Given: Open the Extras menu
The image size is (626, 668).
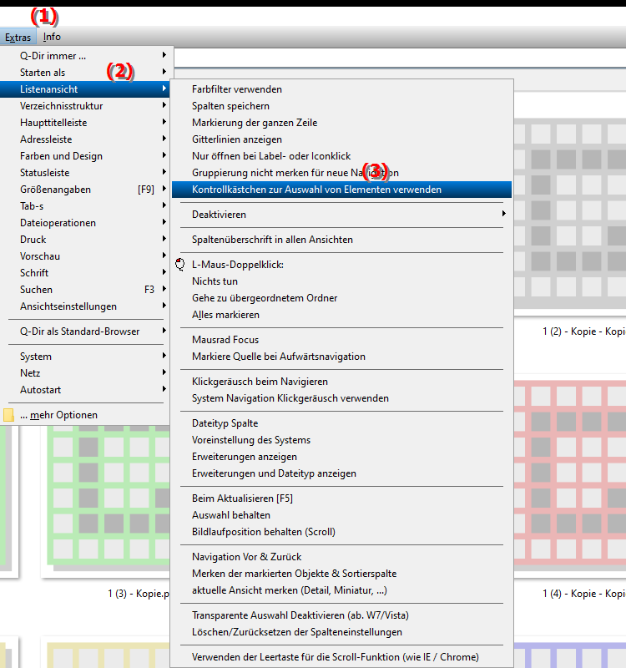Looking at the screenshot, I should click(18, 38).
